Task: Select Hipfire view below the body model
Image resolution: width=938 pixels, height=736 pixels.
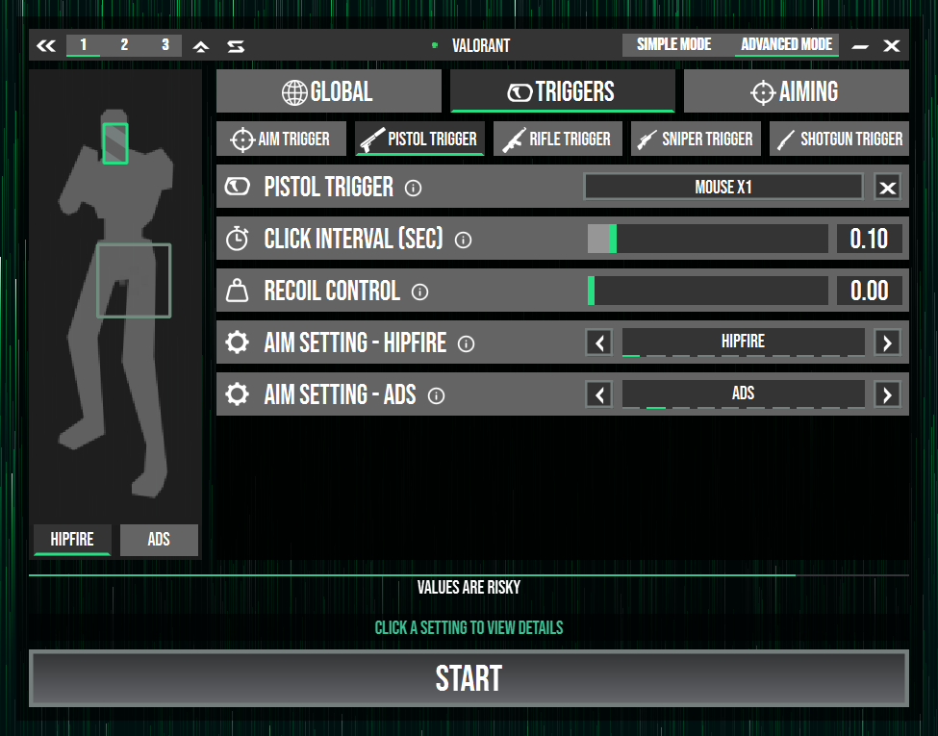Action: tap(72, 540)
